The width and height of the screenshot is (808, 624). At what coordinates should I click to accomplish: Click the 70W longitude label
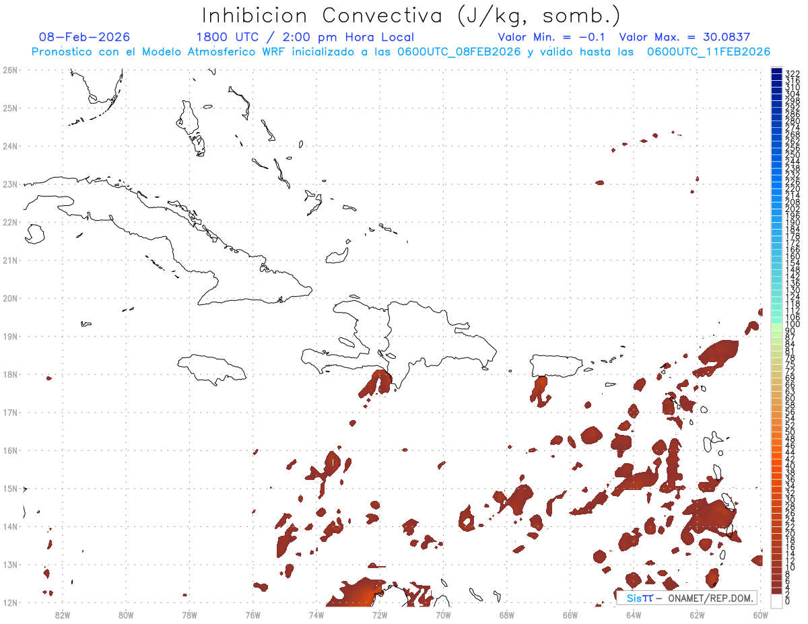pyautogui.click(x=443, y=614)
